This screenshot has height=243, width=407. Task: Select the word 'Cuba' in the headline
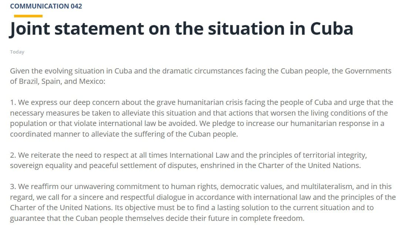(x=332, y=29)
